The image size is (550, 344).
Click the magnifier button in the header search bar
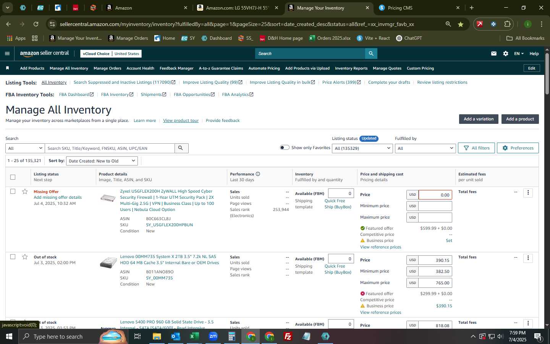371,54
